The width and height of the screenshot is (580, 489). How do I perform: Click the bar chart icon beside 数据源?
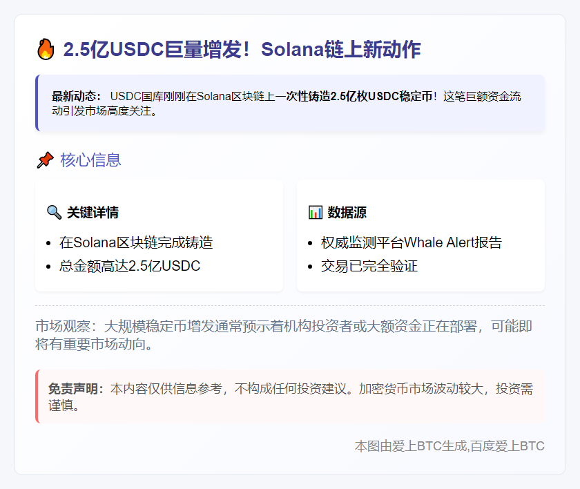point(315,212)
